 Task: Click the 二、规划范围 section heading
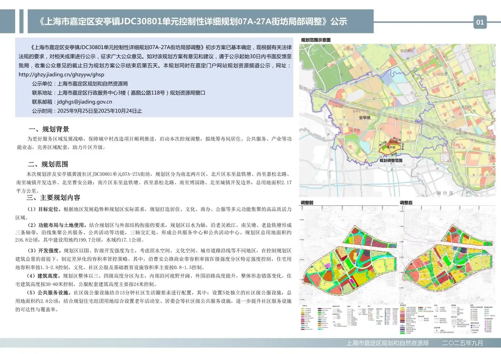click(48, 164)
